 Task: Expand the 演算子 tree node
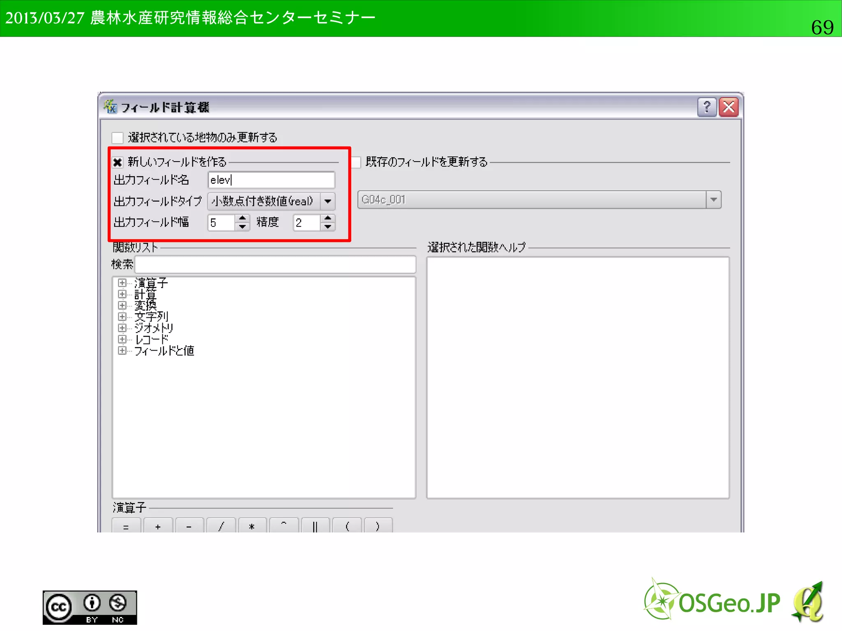(x=122, y=283)
